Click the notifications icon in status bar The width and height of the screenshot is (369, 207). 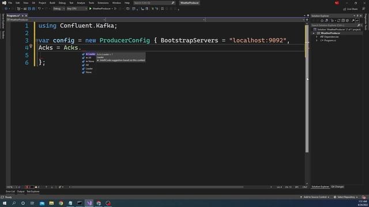[x=364, y=197]
